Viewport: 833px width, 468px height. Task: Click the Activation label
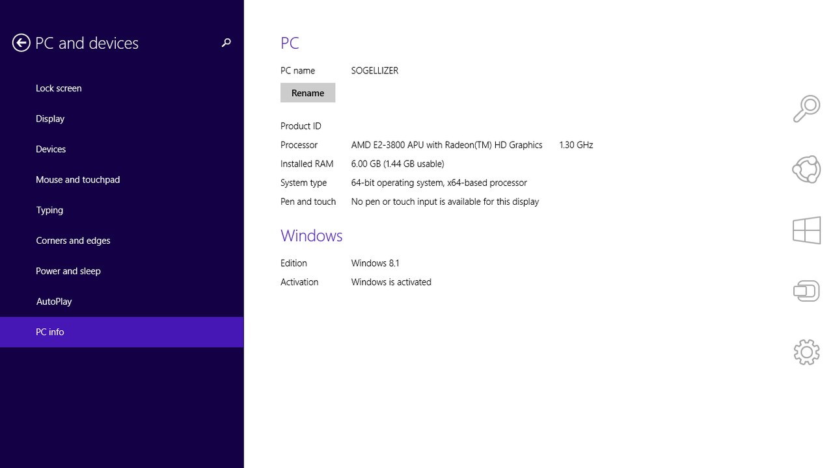[x=299, y=282]
